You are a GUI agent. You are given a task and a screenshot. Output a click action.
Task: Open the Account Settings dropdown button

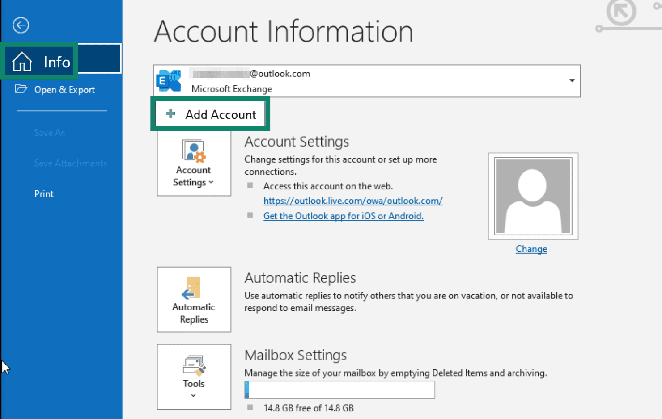(194, 163)
